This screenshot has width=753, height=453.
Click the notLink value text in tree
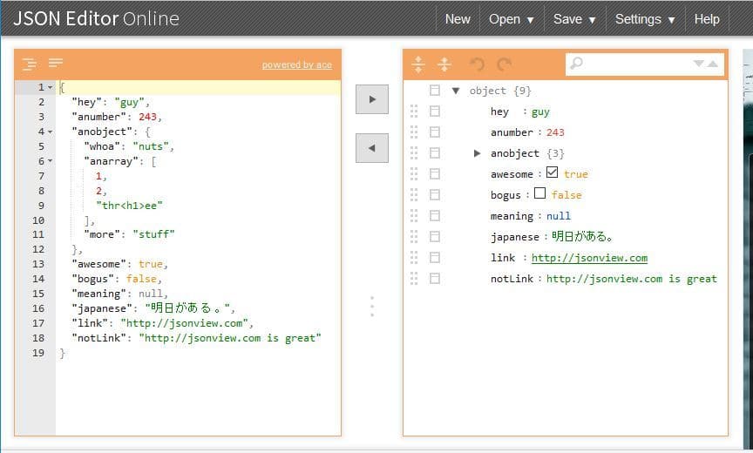coord(632,279)
